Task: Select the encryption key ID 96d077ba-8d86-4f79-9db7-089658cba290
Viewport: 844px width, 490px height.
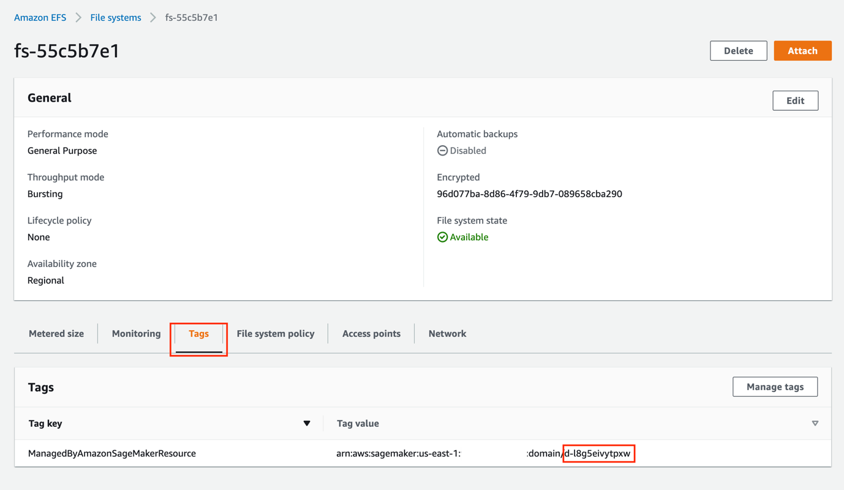Action: point(529,194)
